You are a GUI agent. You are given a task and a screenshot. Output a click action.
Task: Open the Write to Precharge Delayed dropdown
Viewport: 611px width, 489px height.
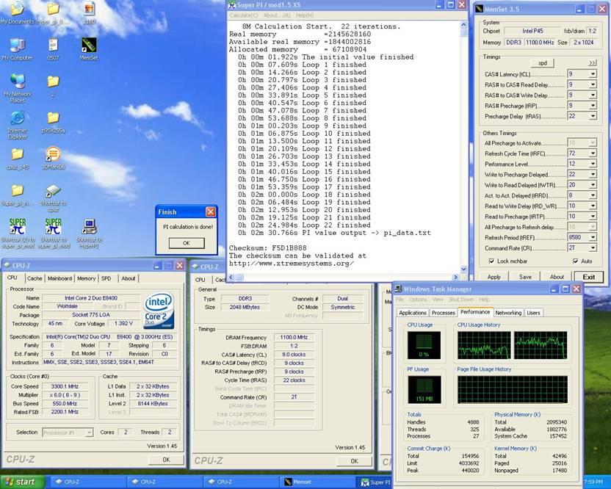593,174
